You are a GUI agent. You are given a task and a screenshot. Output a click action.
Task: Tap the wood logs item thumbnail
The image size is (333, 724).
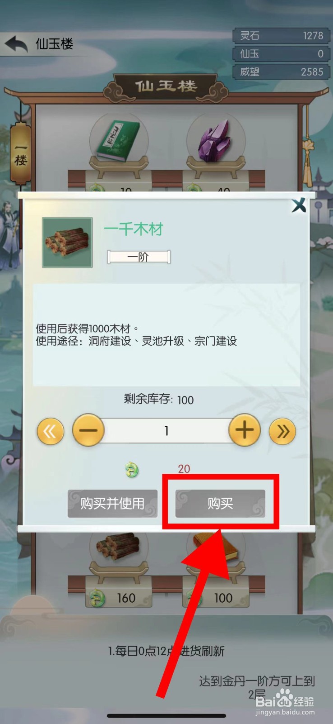(67, 243)
